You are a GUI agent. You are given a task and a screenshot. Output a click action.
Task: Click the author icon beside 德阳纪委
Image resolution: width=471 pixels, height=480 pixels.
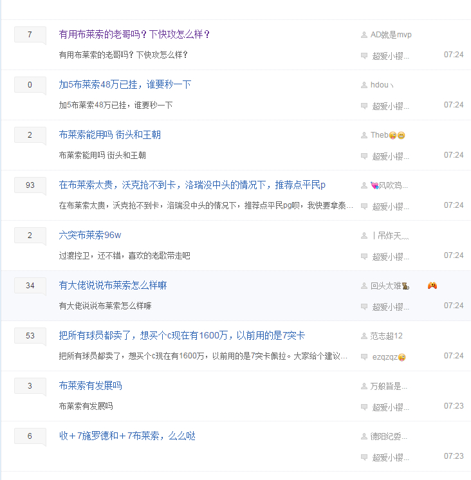coord(364,436)
